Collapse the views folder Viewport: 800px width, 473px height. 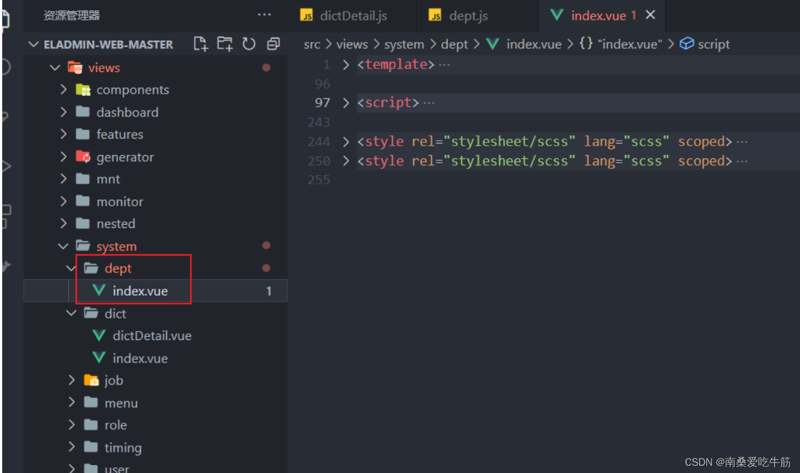tap(55, 68)
